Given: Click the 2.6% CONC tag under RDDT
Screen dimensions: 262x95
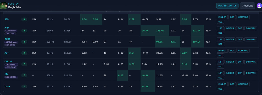Looking at the screenshot, I should click(x=10, y=45).
